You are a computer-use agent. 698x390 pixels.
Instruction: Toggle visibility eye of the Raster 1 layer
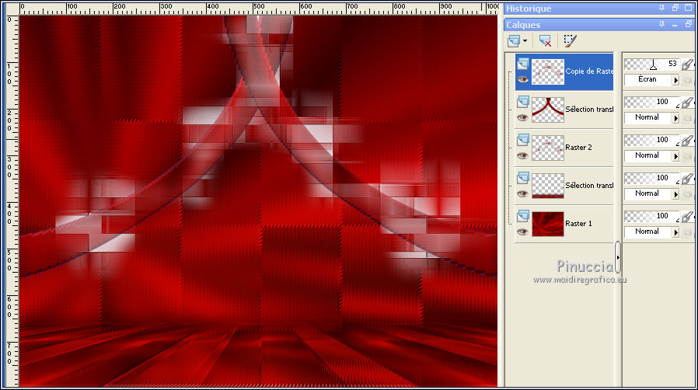coord(522,232)
